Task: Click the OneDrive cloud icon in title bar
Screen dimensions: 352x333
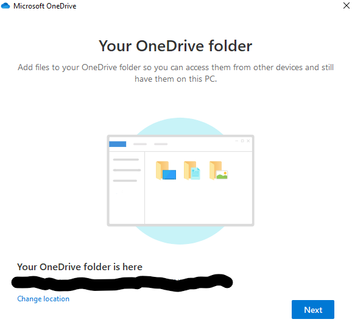Action: (5, 6)
